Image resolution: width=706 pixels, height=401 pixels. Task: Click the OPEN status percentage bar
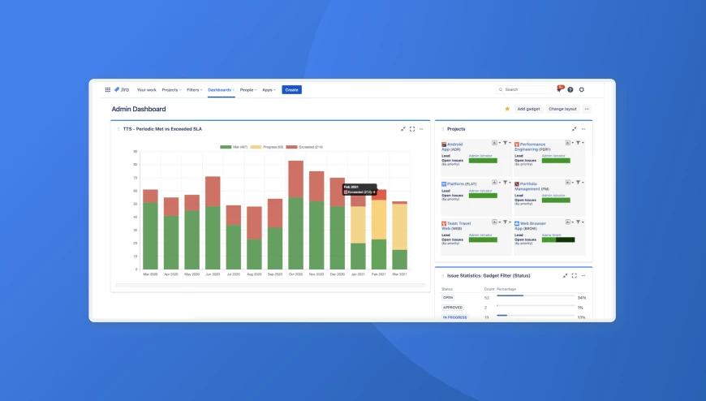coord(536,295)
